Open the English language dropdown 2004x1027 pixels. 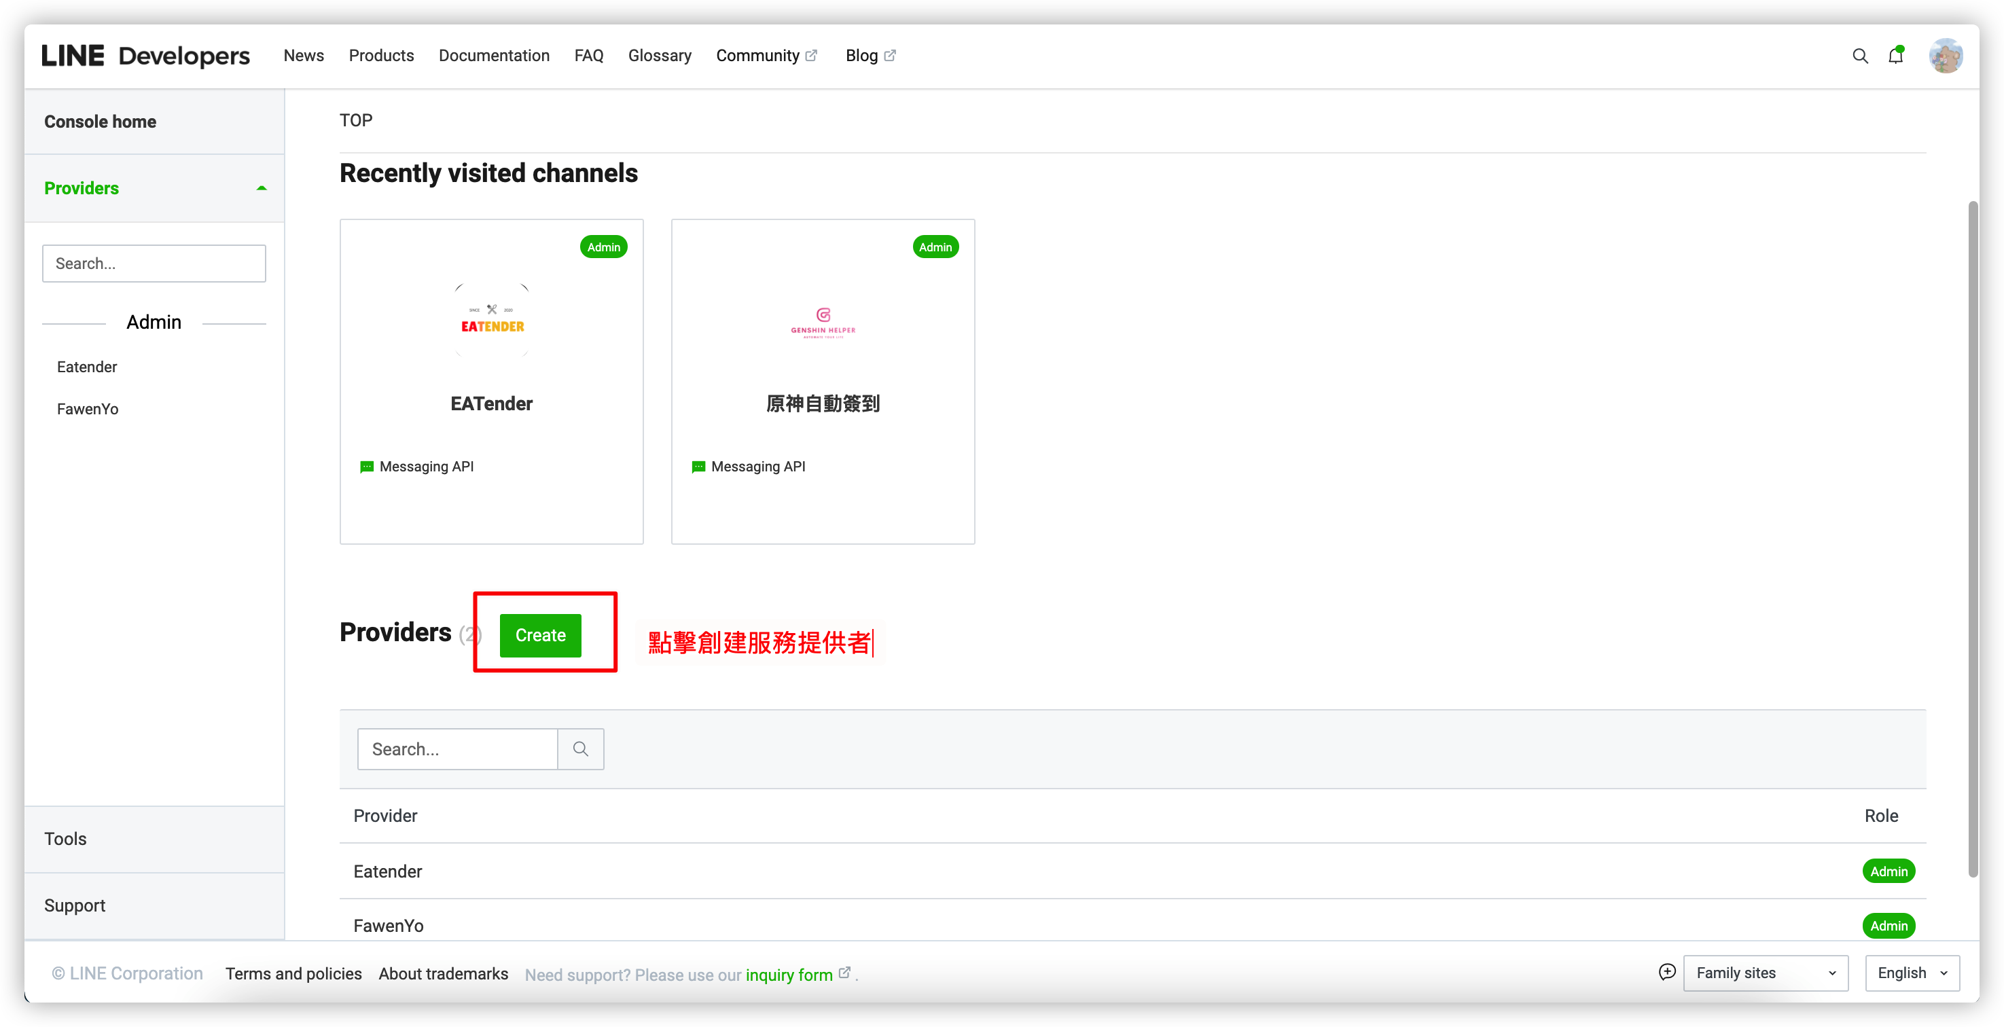tap(1912, 973)
